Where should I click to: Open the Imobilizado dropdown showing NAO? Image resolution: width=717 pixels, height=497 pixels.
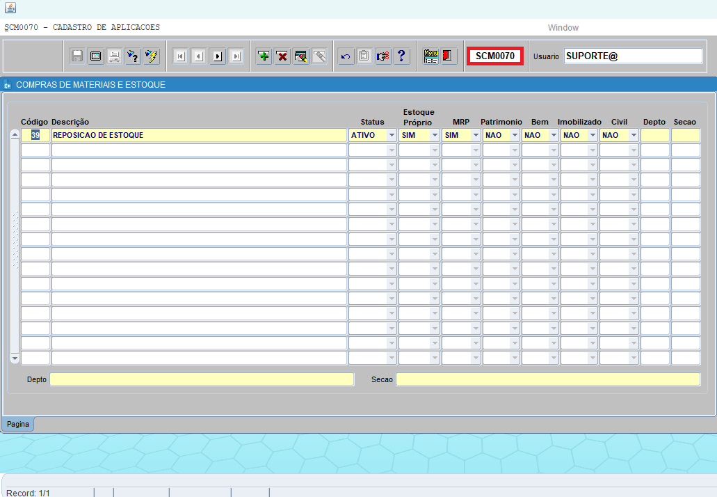click(592, 136)
